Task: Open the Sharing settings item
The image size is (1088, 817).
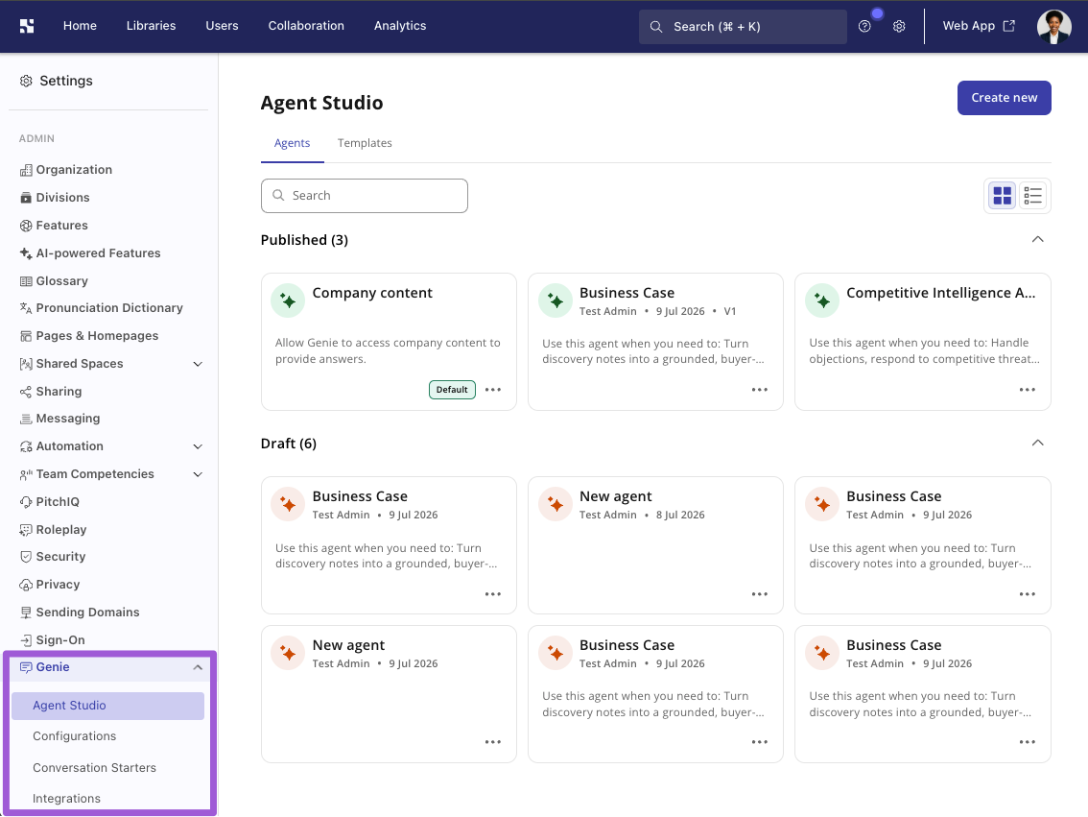Action: (x=59, y=392)
